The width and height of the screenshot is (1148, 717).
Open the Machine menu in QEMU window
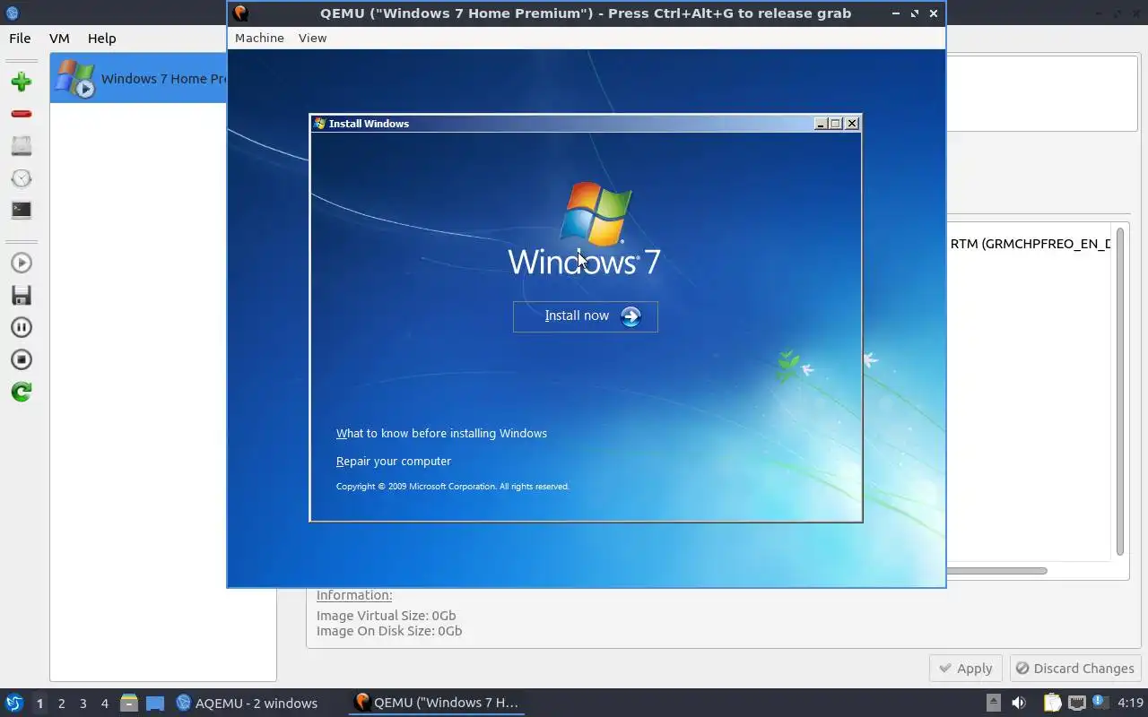coord(259,38)
